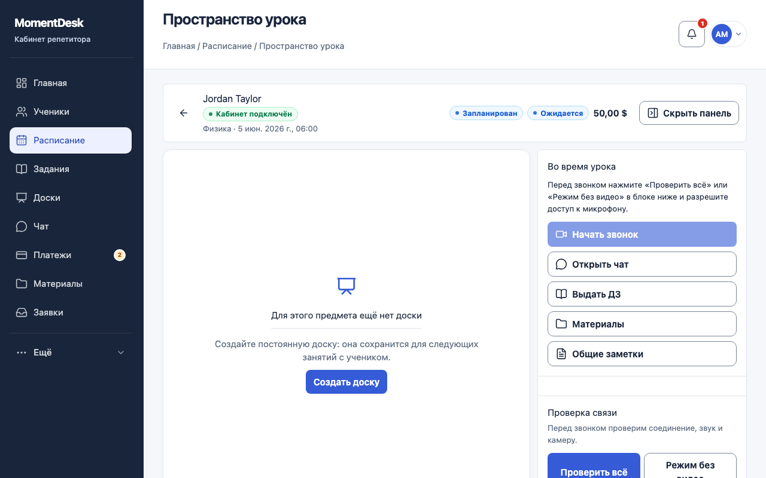Click the Расписание calendar icon
Viewport: 766px width, 478px height.
[22, 140]
